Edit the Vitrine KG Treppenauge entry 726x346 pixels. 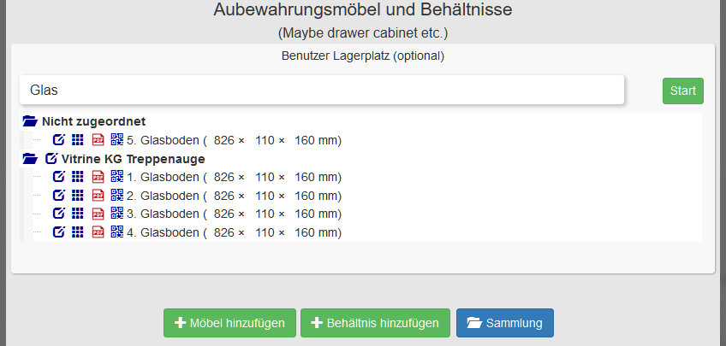[x=51, y=159]
